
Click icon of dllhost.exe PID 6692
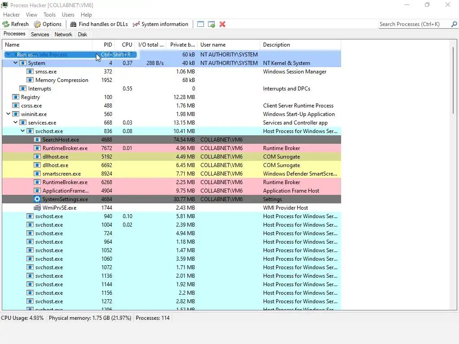[x=37, y=165]
